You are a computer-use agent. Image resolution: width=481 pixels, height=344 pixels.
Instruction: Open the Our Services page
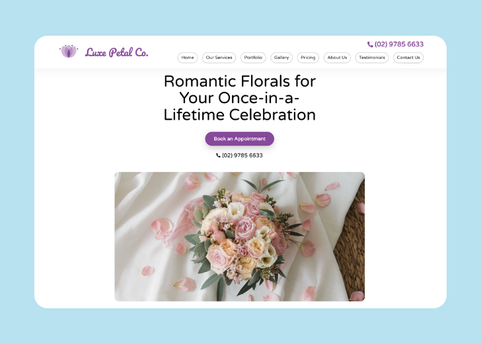219,58
